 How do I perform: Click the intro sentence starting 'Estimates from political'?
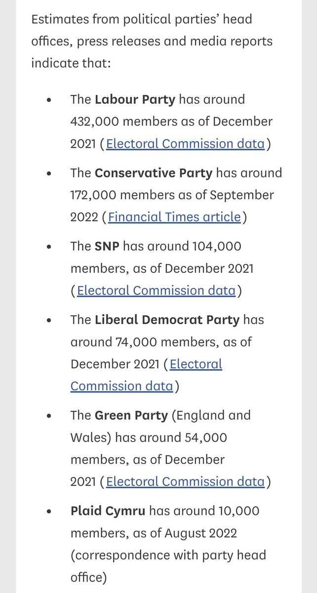152,42
